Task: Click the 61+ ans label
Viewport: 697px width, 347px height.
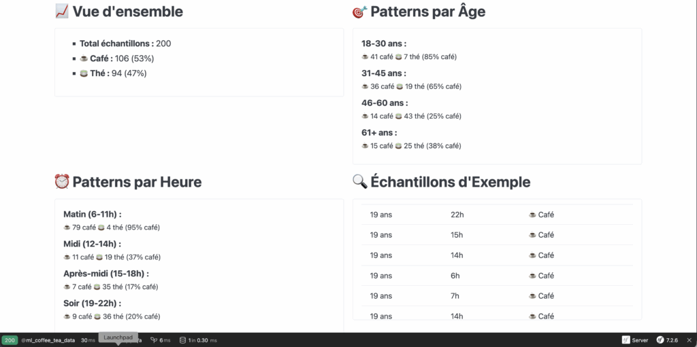Action: 379,132
